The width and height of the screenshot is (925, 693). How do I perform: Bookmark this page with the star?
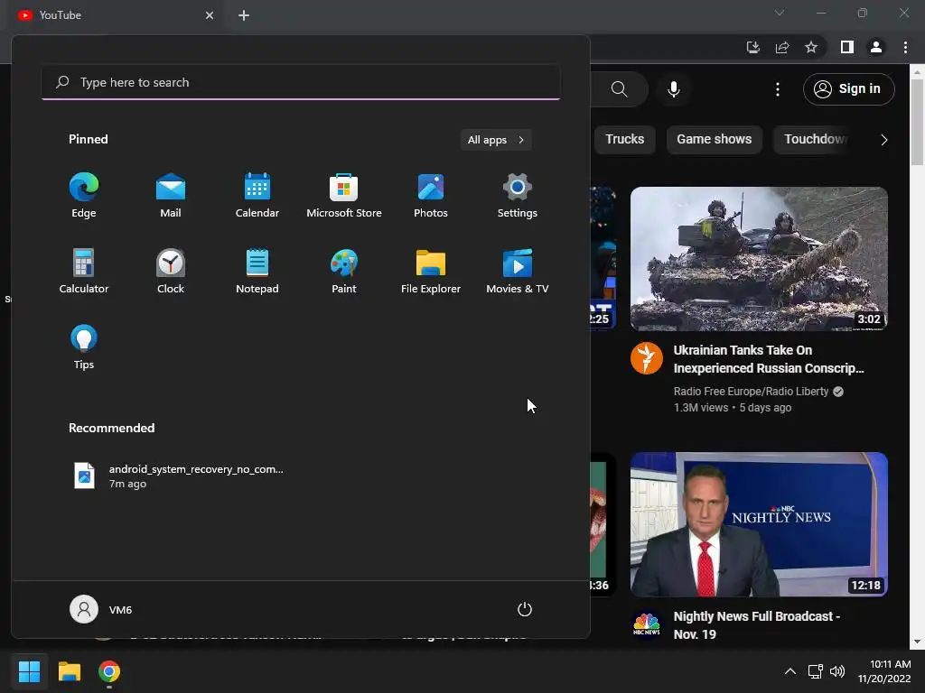(811, 47)
